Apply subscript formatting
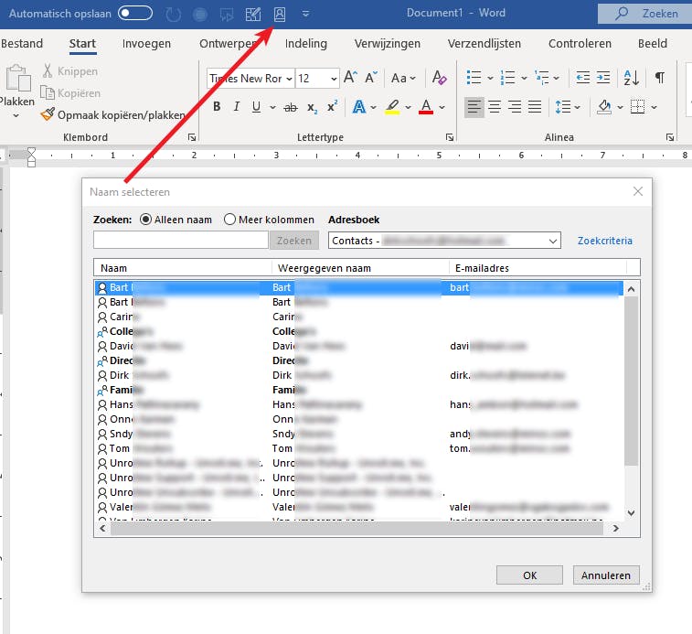The width and height of the screenshot is (692, 634). tap(312, 107)
